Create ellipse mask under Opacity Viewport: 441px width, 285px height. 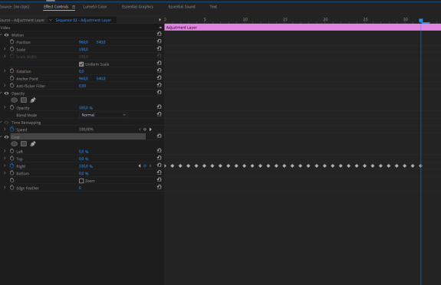tap(14, 100)
